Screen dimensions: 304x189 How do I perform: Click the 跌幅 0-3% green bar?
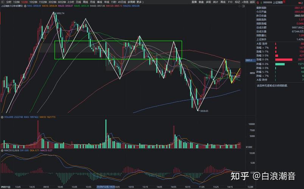(x=280, y=64)
